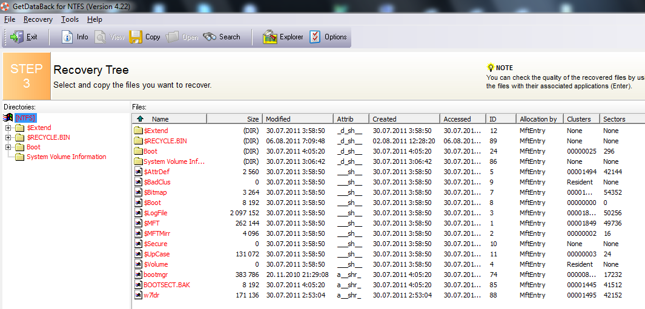Sort by the Attrib column header
Viewport: 645px width, 309px height.
(x=351, y=119)
